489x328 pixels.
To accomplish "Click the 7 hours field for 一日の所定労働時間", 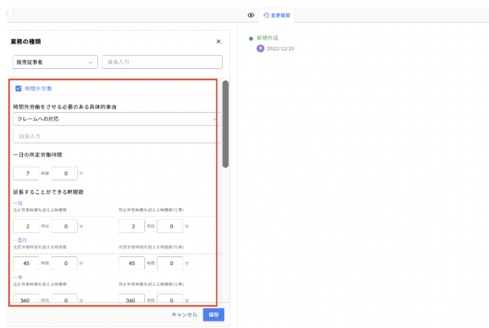I will (26, 173).
